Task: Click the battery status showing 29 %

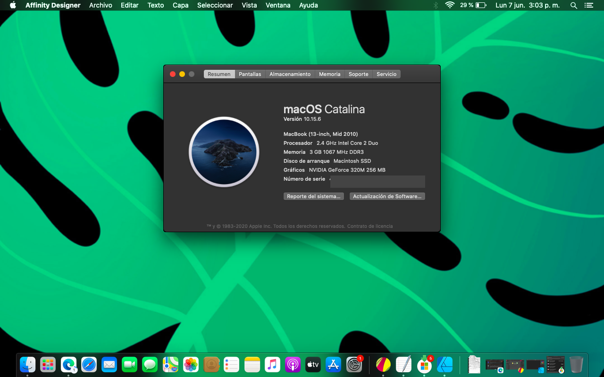Action: (473, 5)
